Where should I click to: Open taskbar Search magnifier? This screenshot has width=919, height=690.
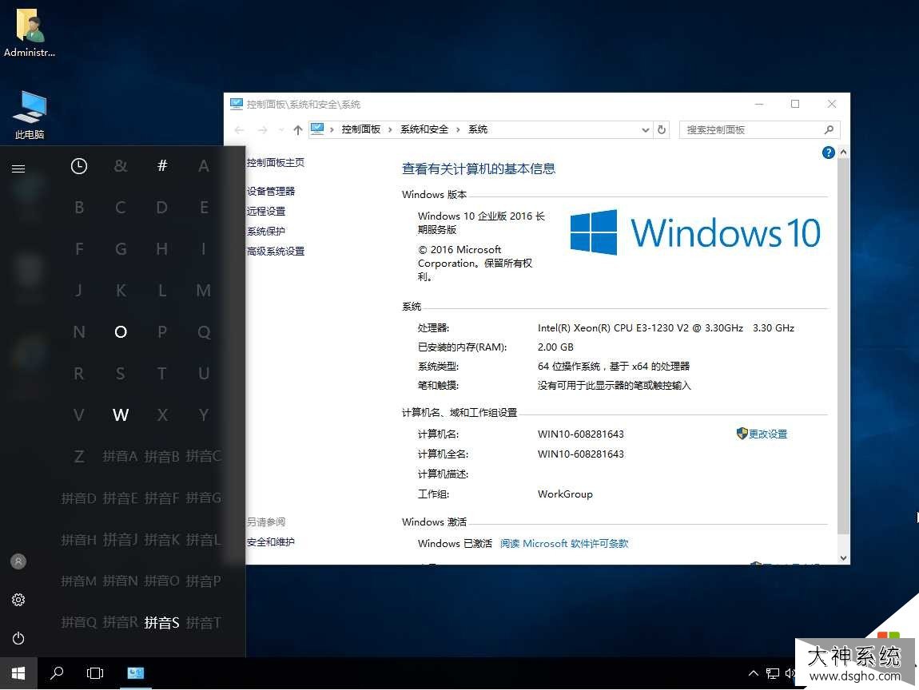pos(57,673)
